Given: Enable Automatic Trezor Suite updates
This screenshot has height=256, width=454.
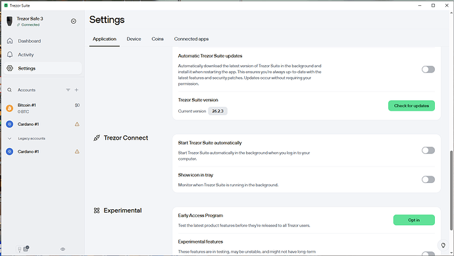Looking at the screenshot, I should 428,69.
